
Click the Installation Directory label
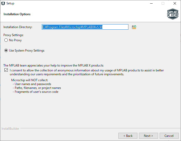click(x=18, y=27)
